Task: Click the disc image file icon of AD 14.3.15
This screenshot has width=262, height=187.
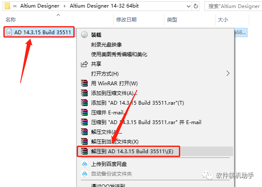Action: coord(9,32)
